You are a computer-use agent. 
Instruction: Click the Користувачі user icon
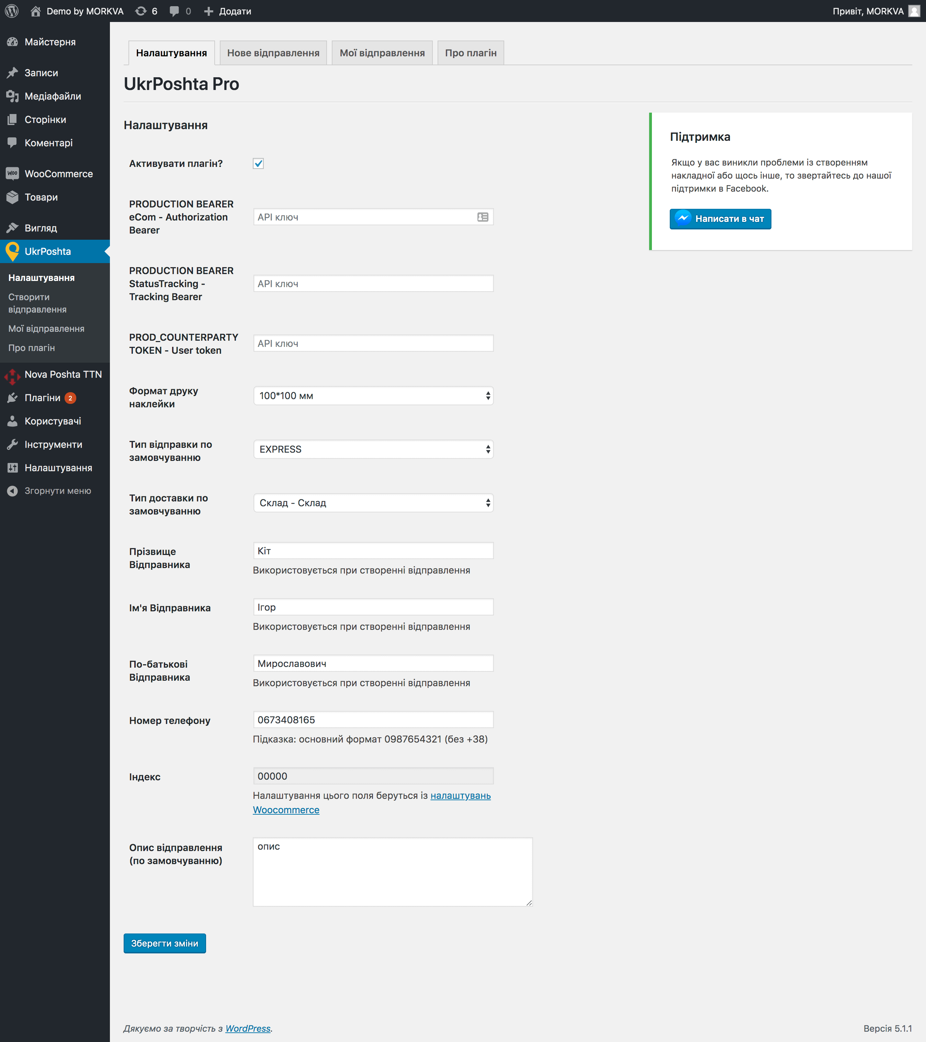tap(12, 421)
